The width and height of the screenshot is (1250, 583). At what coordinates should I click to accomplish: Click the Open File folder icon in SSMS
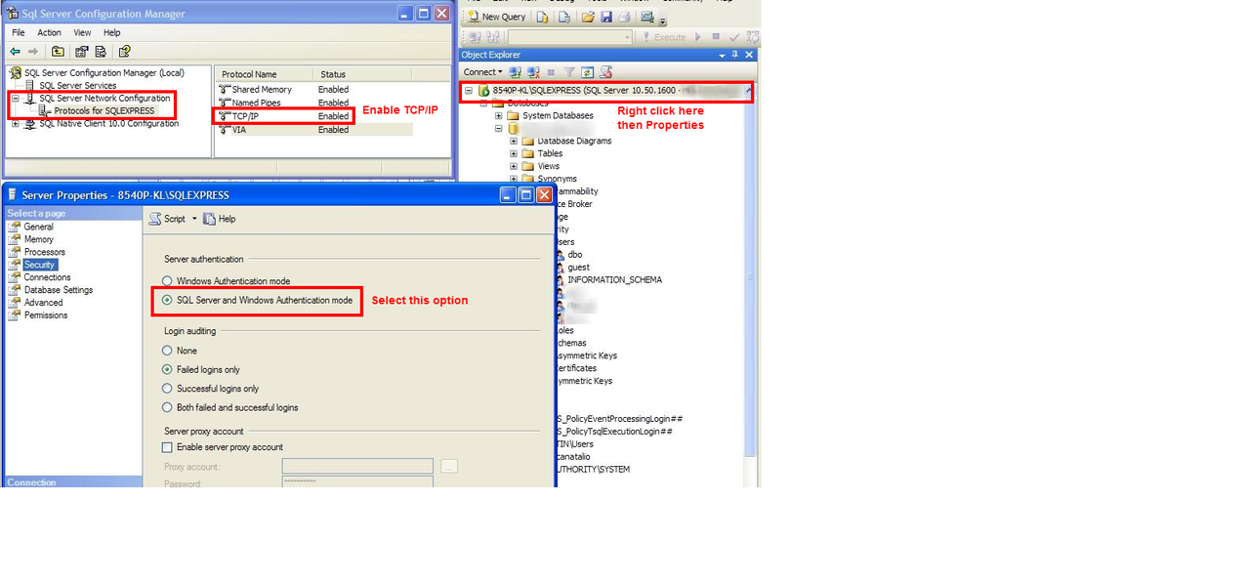click(x=588, y=17)
